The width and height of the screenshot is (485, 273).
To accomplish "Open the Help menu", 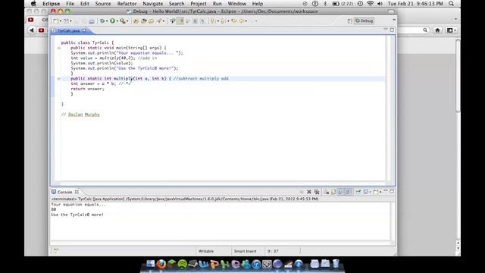I will click(258, 4).
